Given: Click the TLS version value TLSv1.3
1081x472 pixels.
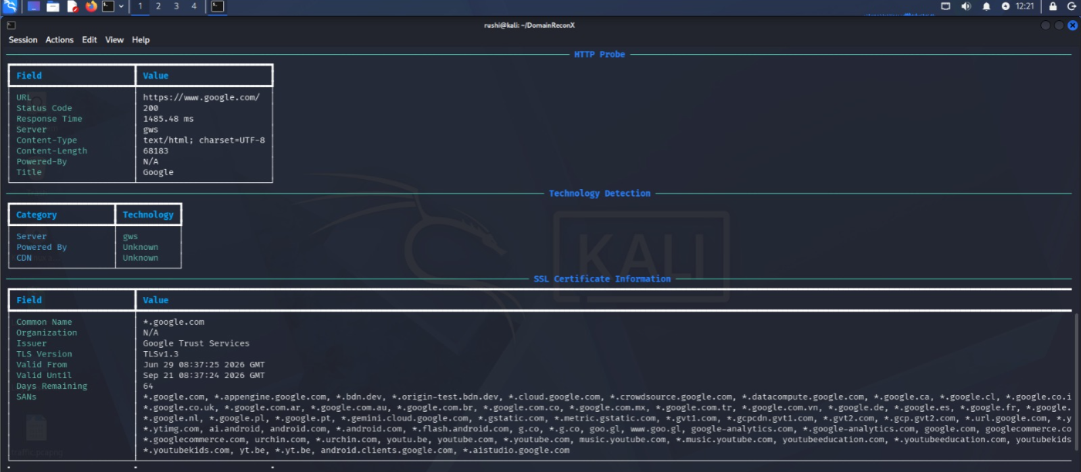Looking at the screenshot, I should [x=160, y=354].
